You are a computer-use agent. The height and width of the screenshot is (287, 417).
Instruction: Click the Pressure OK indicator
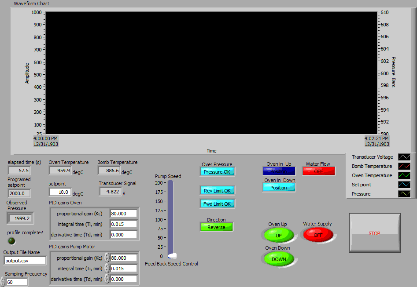pos(217,172)
